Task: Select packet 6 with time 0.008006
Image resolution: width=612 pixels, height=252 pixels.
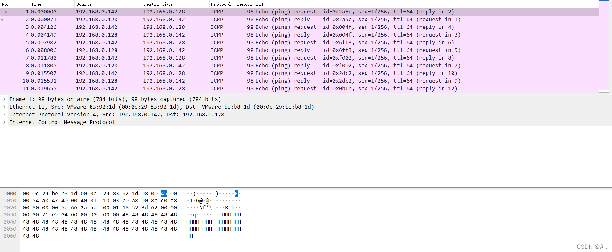Action: [x=299, y=50]
